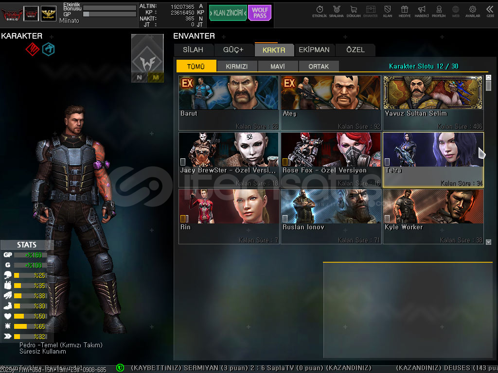Click the wolf emblem character slot
This screenshot has width=498, height=373.
pyautogui.click(x=148, y=53)
